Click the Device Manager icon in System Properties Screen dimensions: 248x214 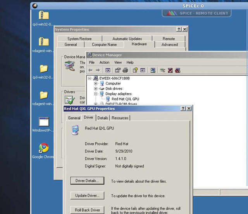click(x=70, y=66)
